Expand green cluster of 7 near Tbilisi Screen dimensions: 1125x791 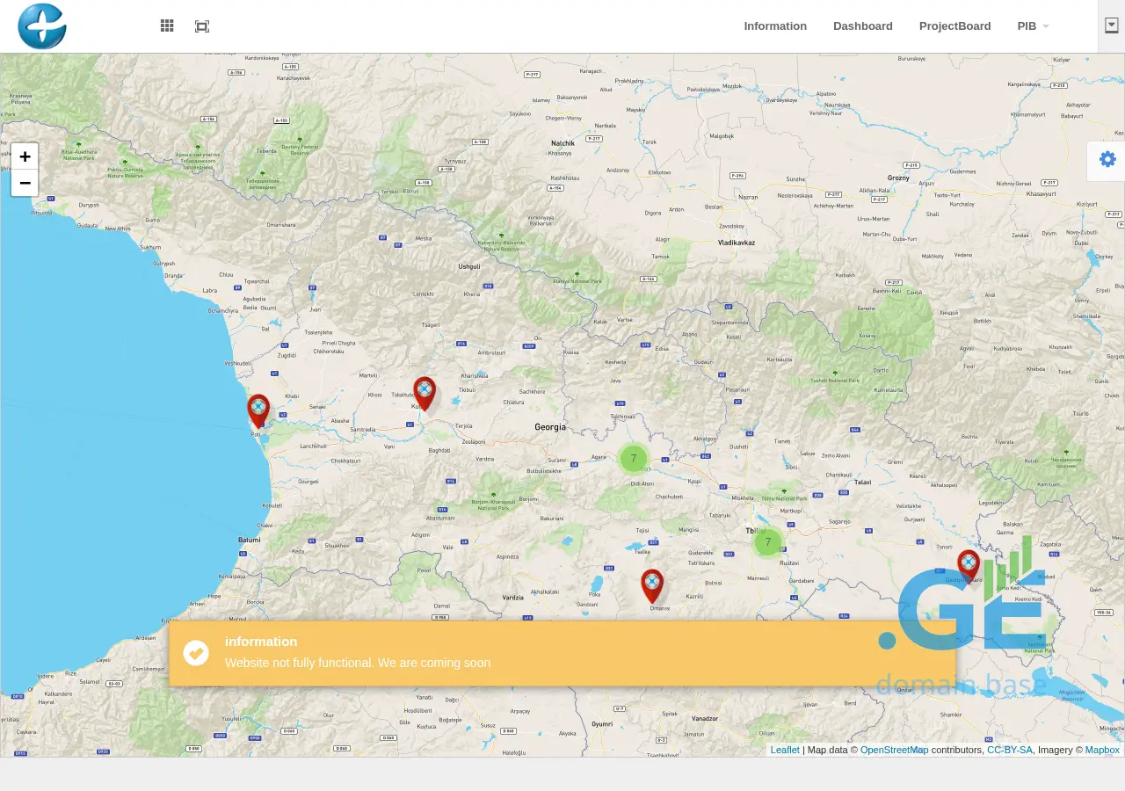pyautogui.click(x=768, y=542)
